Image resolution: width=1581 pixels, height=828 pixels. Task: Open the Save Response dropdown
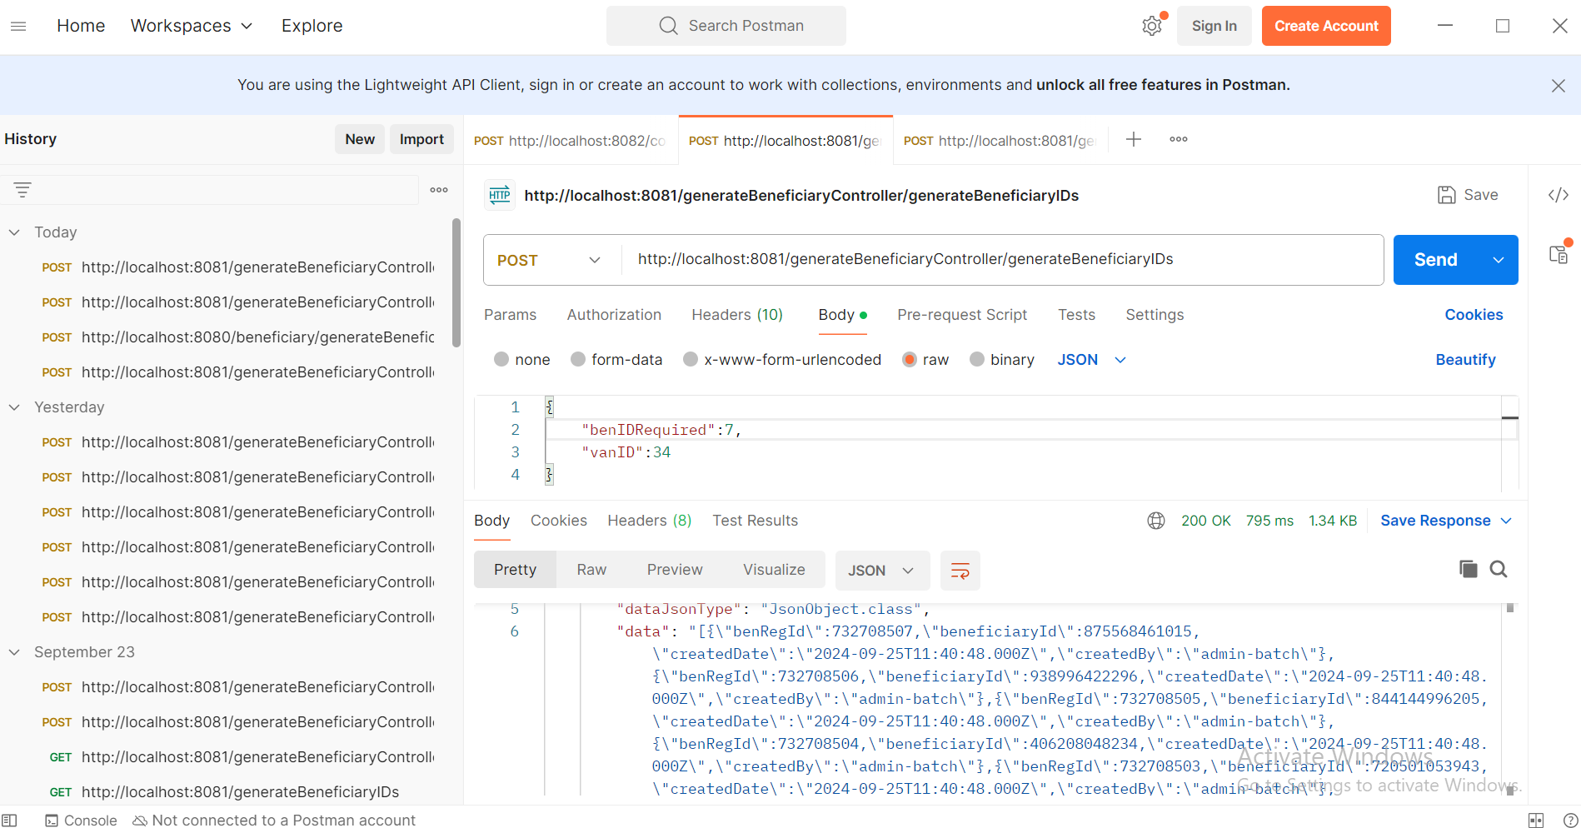pyautogui.click(x=1445, y=521)
